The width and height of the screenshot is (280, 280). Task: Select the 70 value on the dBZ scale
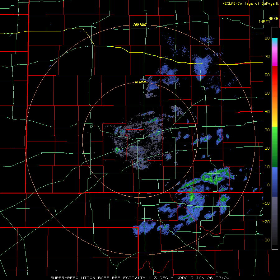tap(267, 57)
